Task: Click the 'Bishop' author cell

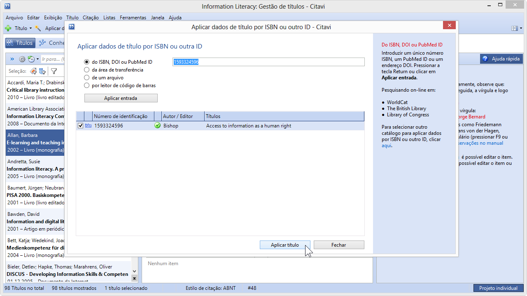Action: coord(171,126)
